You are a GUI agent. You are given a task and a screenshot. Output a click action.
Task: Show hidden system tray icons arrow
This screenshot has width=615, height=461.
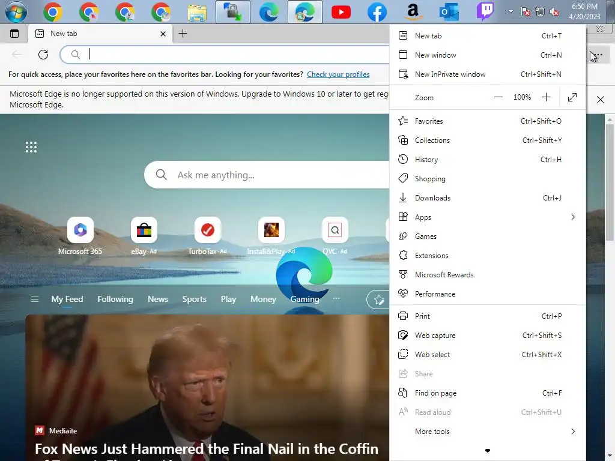[x=510, y=11]
